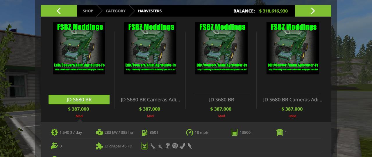Open the SHOP breadcrumb
Image resolution: width=372 pixels, height=157 pixels.
pos(88,11)
